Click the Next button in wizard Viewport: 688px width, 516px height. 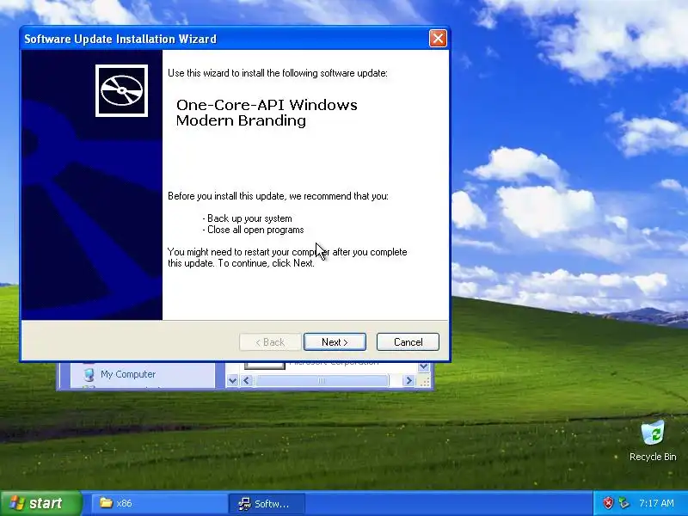point(335,341)
